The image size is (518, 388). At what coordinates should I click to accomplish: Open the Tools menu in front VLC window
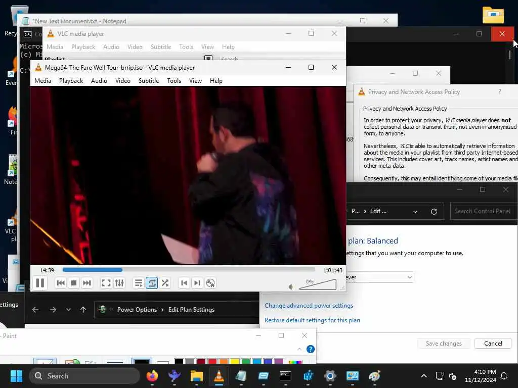[174, 80]
